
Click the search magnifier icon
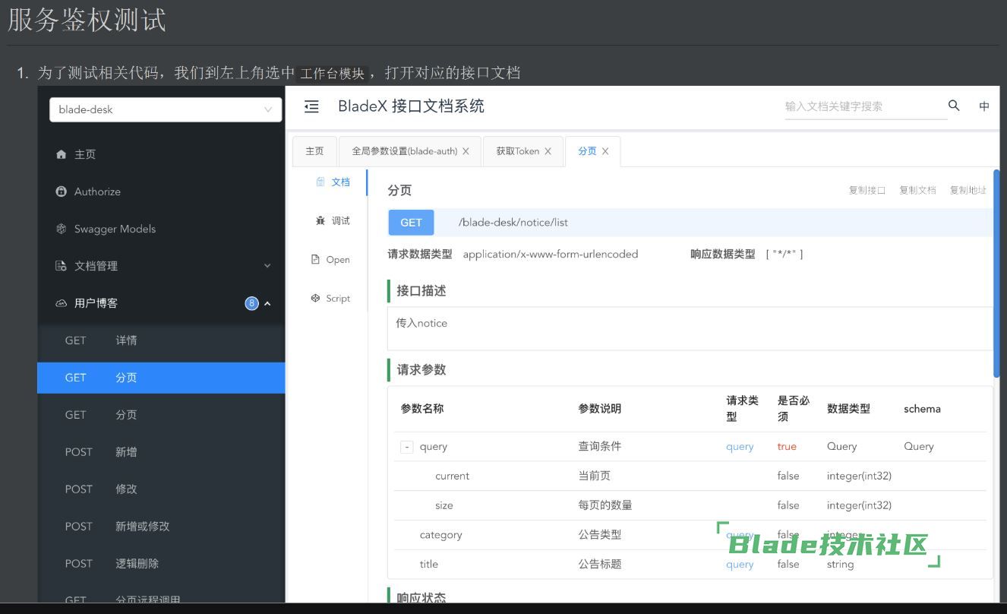[954, 106]
